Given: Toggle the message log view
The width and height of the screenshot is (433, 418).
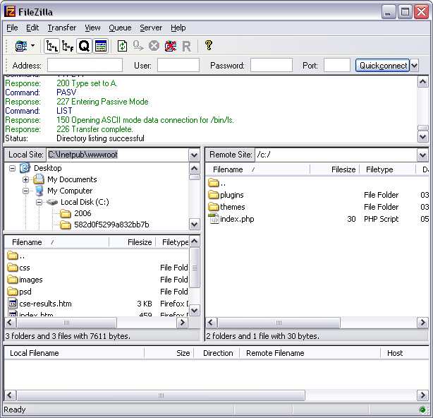Looking at the screenshot, I should click(x=101, y=46).
